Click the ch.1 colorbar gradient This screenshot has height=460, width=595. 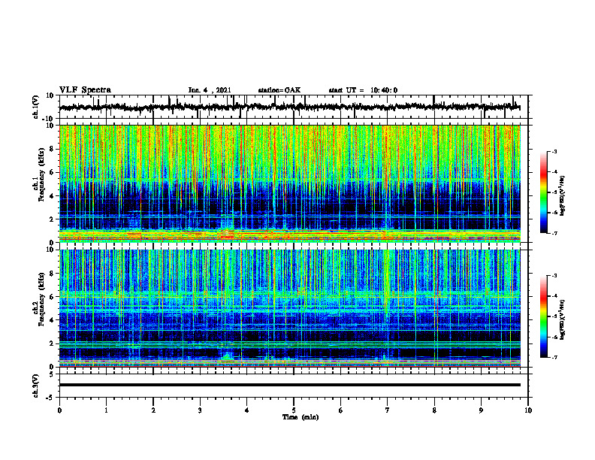543,192
